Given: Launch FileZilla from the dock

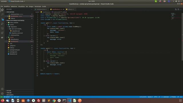Looking at the screenshot, I should pyautogui.click(x=39, y=100).
